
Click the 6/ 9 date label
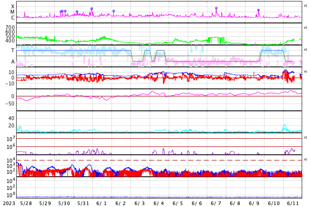coord(254,203)
